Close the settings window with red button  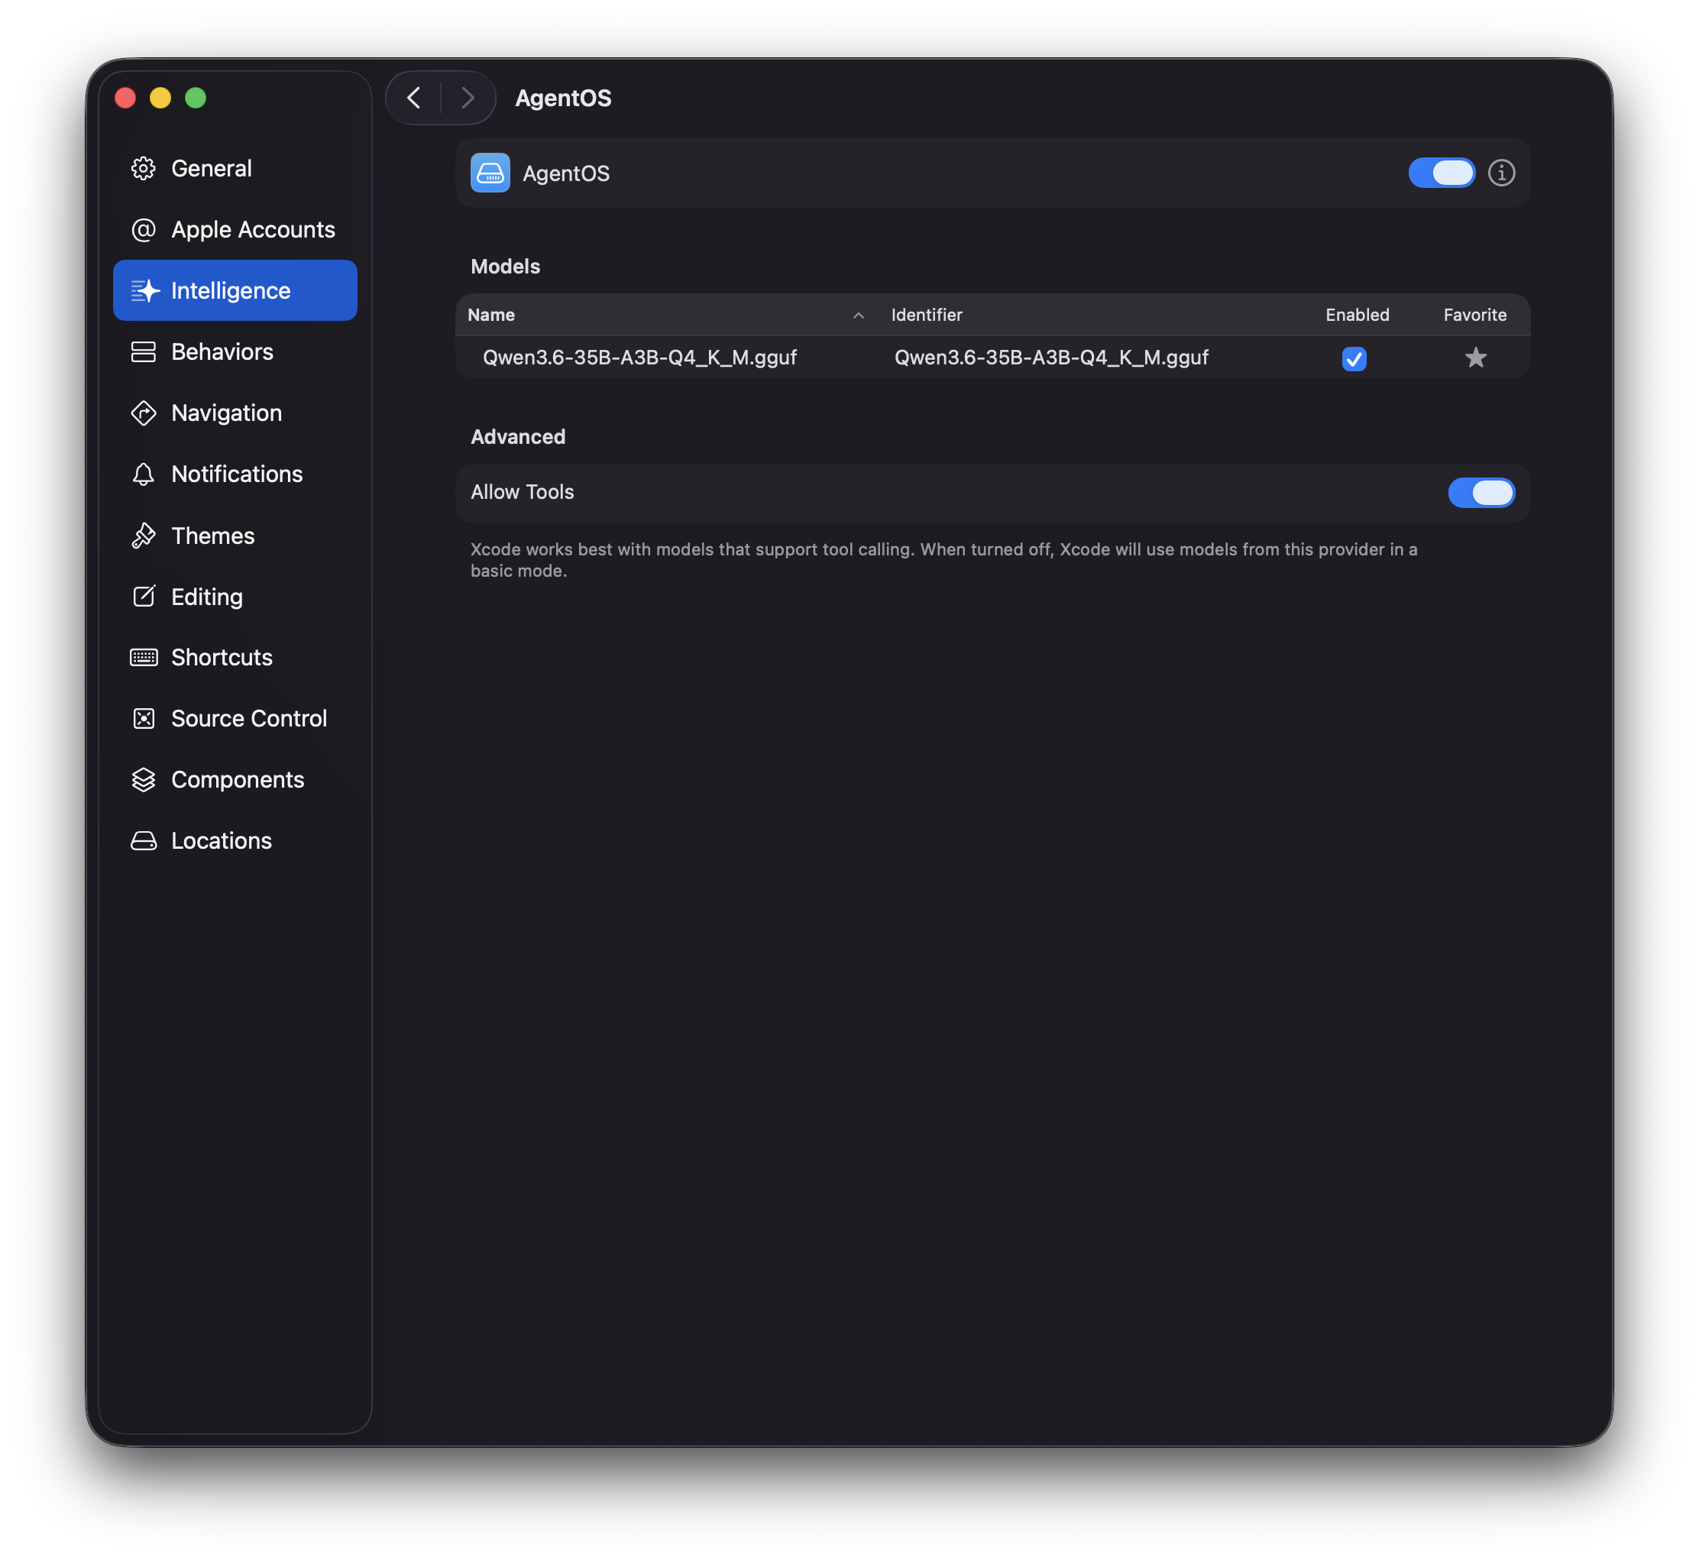125,98
